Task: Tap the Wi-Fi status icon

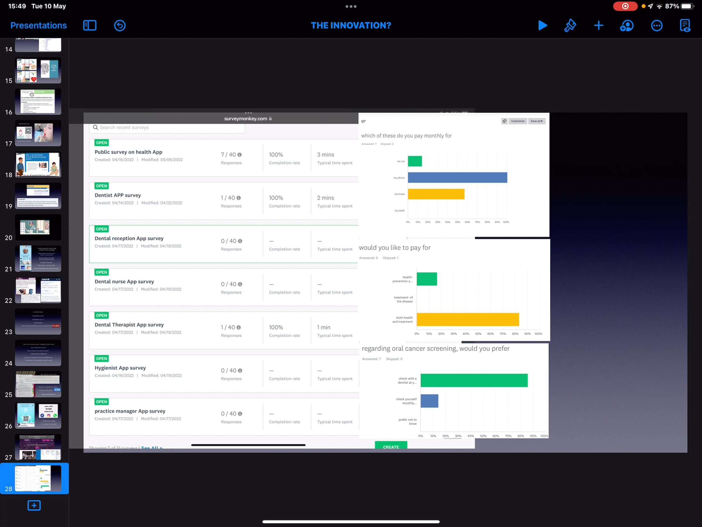Action: coord(659,6)
